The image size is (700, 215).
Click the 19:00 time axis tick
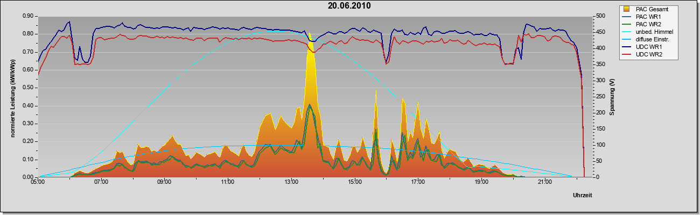click(x=481, y=182)
